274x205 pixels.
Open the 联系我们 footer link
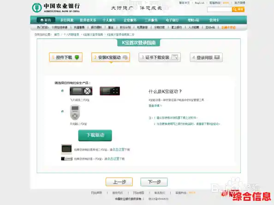(160, 193)
